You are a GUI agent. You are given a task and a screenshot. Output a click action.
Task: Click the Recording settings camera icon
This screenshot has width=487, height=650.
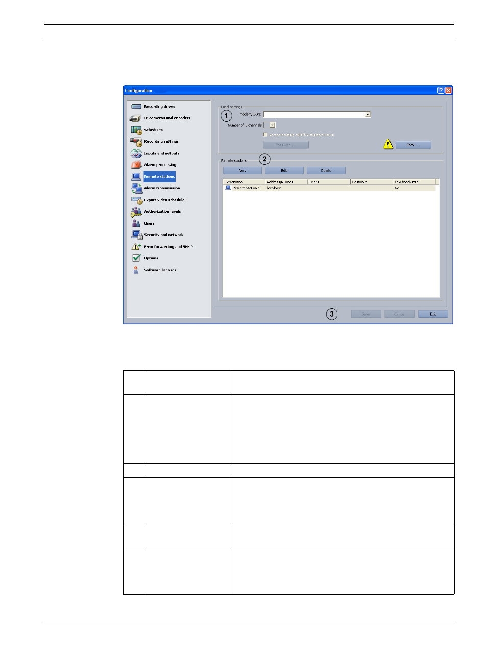point(136,142)
